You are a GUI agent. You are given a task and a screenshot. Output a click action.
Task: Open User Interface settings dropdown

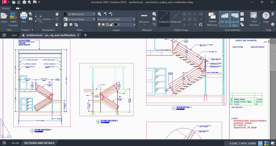point(254,19)
